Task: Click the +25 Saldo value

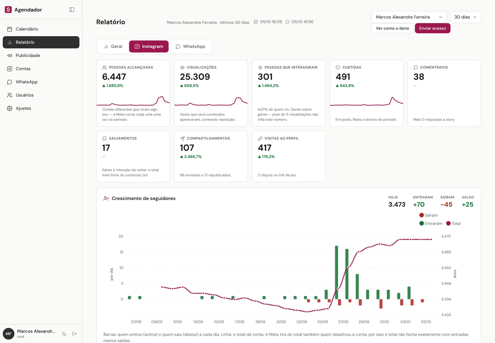Action: click(467, 204)
